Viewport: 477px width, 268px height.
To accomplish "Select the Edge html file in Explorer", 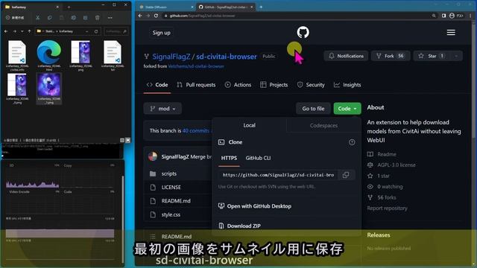I will coord(48,56).
